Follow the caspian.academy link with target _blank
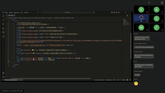 tap(30, 34)
